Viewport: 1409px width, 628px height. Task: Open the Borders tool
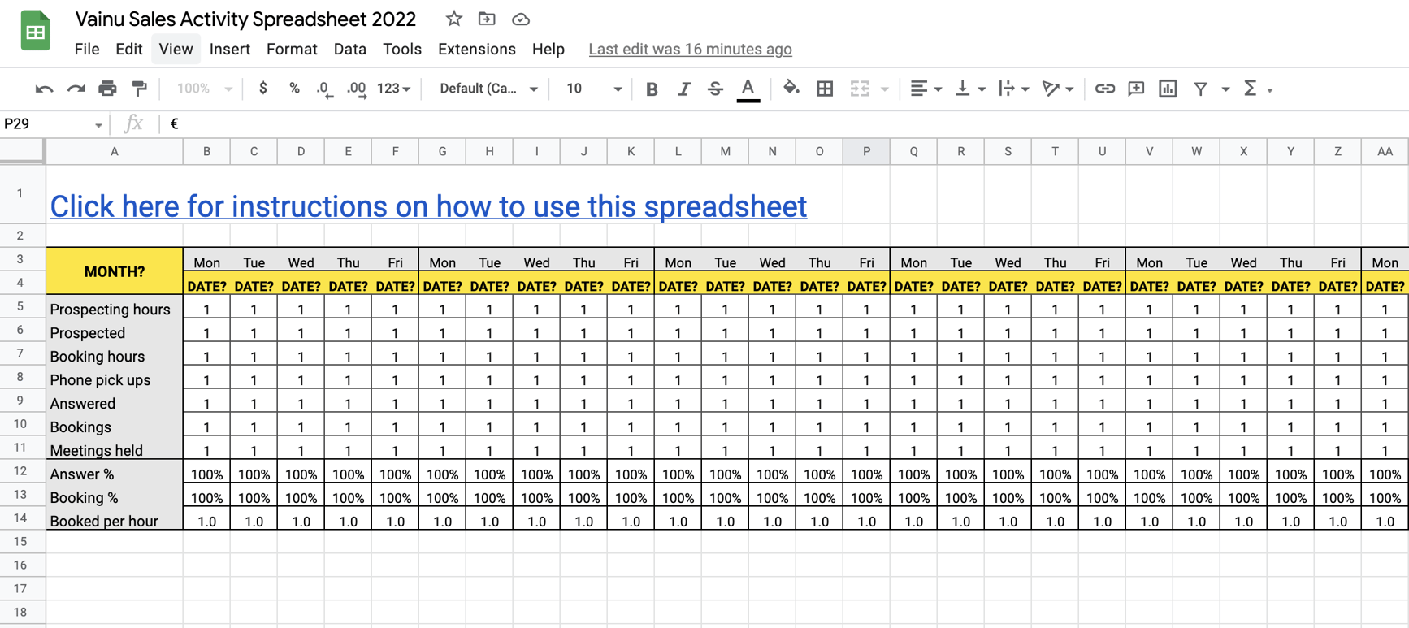825,89
